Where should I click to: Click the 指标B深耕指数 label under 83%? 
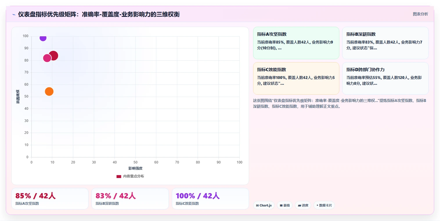coord(107,204)
